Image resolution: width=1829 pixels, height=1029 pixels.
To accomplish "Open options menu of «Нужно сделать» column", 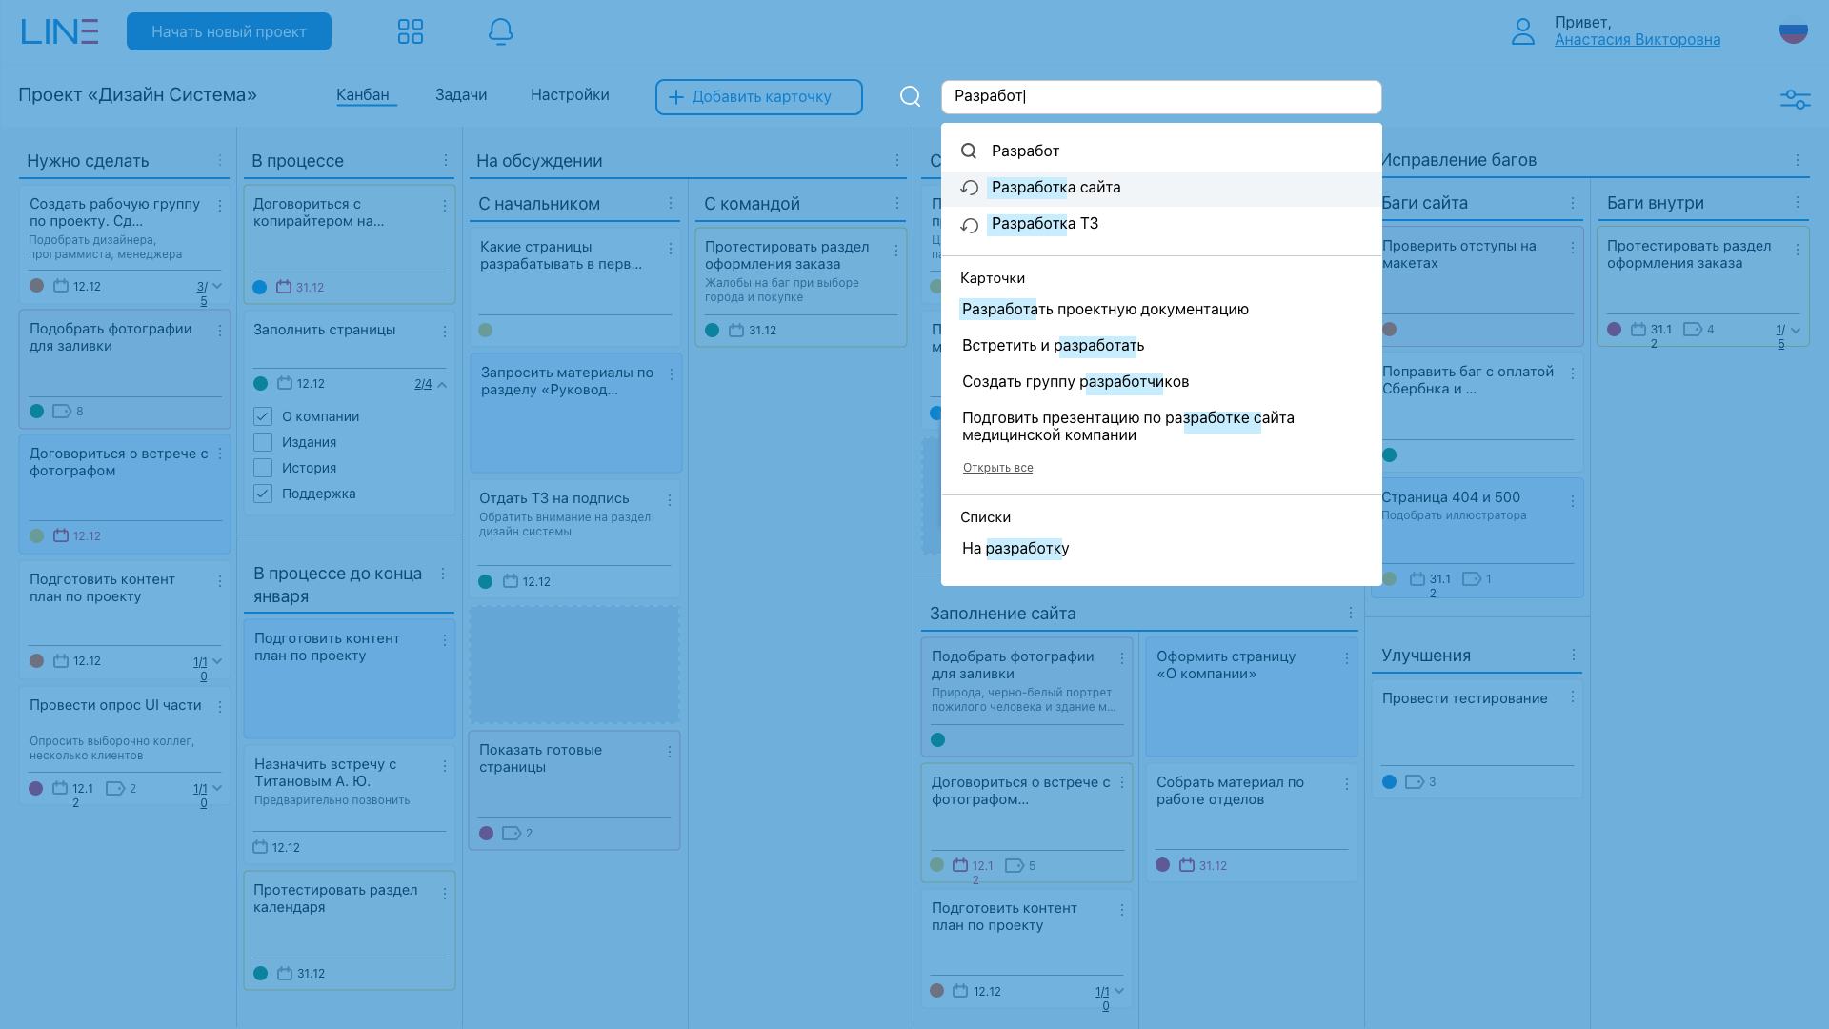I will pos(220,160).
